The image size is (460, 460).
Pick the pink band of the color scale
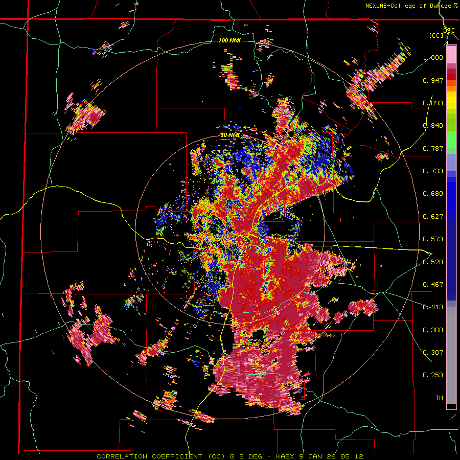click(451, 55)
